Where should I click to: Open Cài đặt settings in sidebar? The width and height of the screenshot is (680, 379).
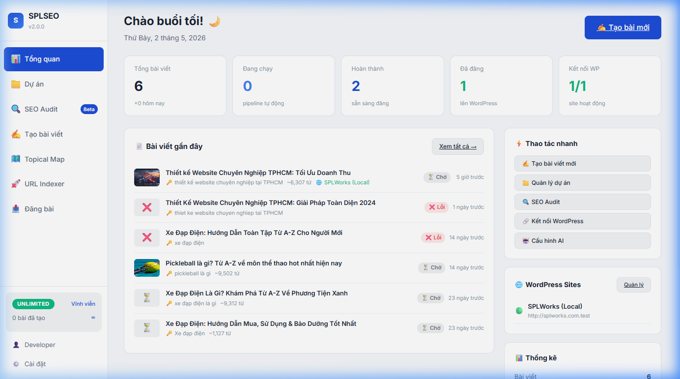pyautogui.click(x=54, y=364)
